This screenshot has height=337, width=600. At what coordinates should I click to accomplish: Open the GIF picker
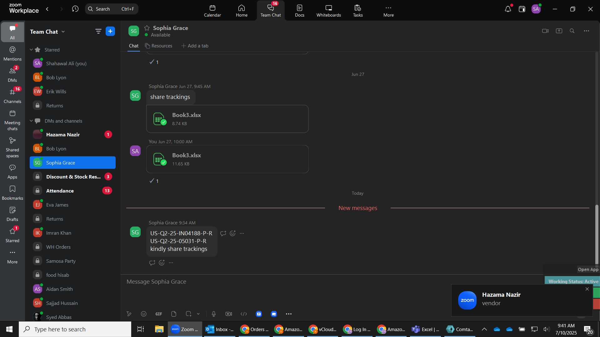[159, 314]
